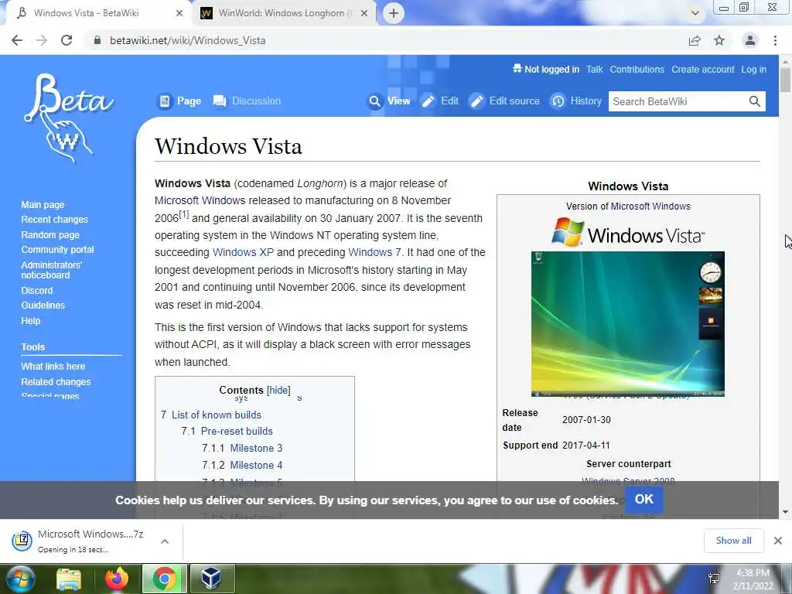
Task: Jump to List of known builds section
Action: point(217,415)
